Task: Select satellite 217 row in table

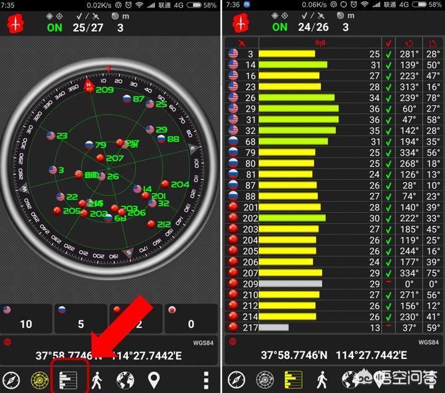Action: [x=334, y=328]
